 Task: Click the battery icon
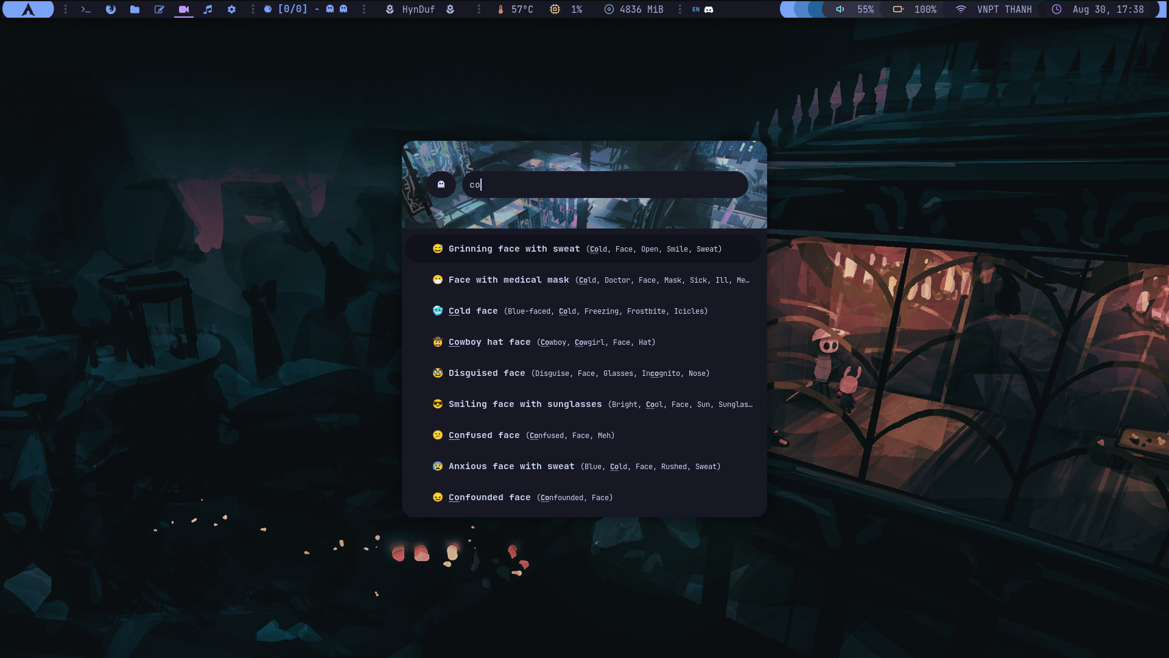pos(897,9)
